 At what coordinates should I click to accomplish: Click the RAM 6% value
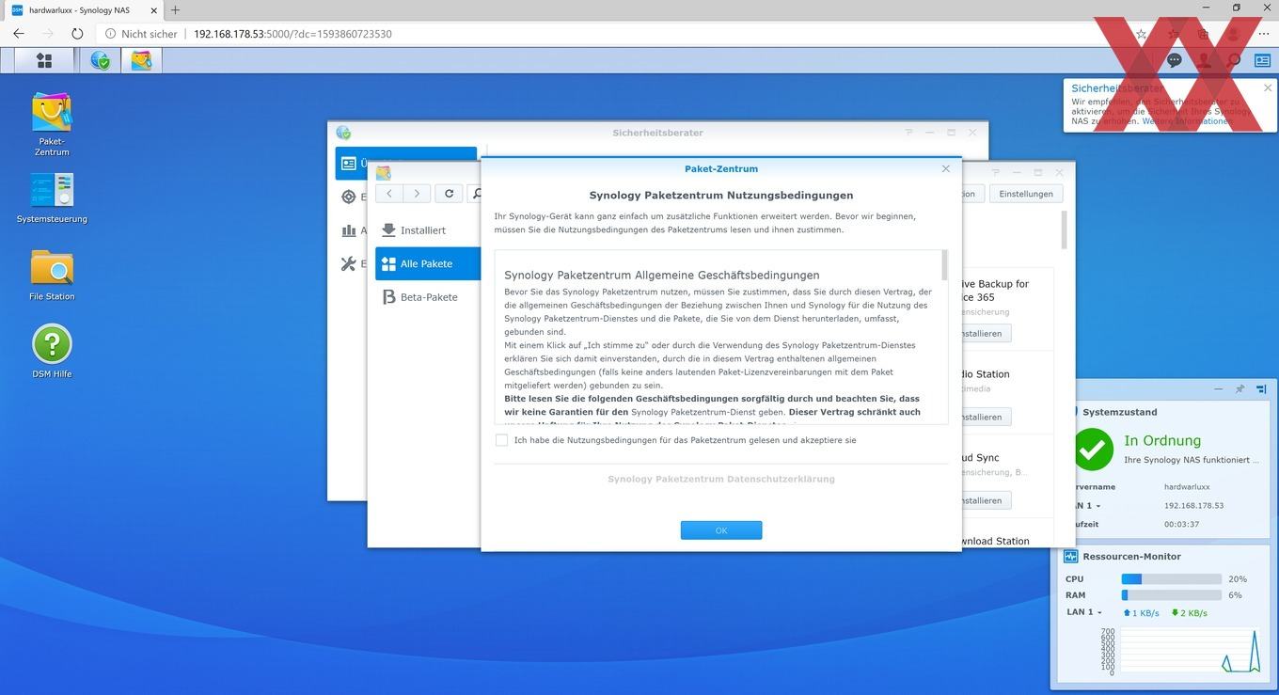click(x=1235, y=595)
